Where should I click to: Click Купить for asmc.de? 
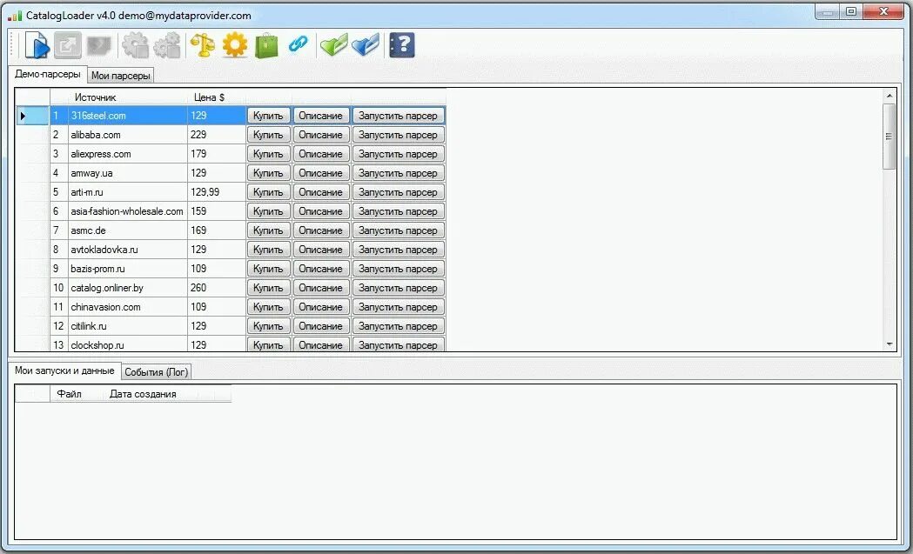[x=268, y=230]
